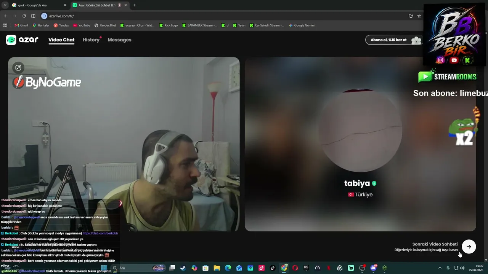Click the install app icon in address bar
Viewport: 488px width, 274px height.
411,16
